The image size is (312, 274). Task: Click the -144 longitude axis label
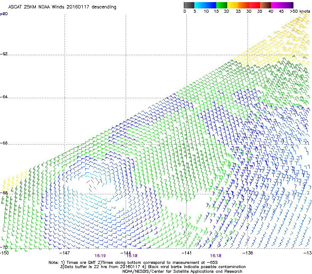(x=126, y=253)
